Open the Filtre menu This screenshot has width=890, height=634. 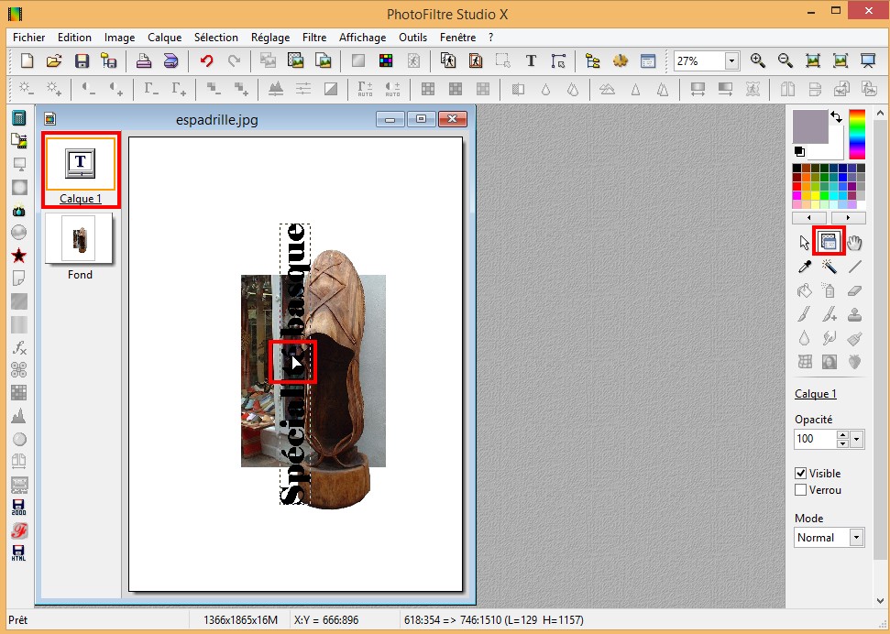[314, 38]
